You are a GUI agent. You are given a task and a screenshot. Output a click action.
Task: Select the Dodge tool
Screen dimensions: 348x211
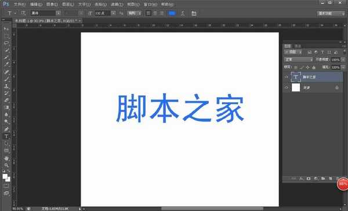click(6, 121)
